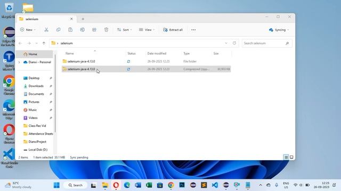Click the Back navigation arrow
The width and height of the screenshot is (341, 191).
pos(20,44)
